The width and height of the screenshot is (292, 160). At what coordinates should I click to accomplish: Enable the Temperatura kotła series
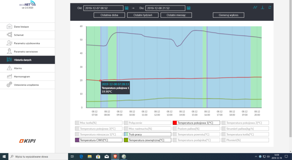245,134
